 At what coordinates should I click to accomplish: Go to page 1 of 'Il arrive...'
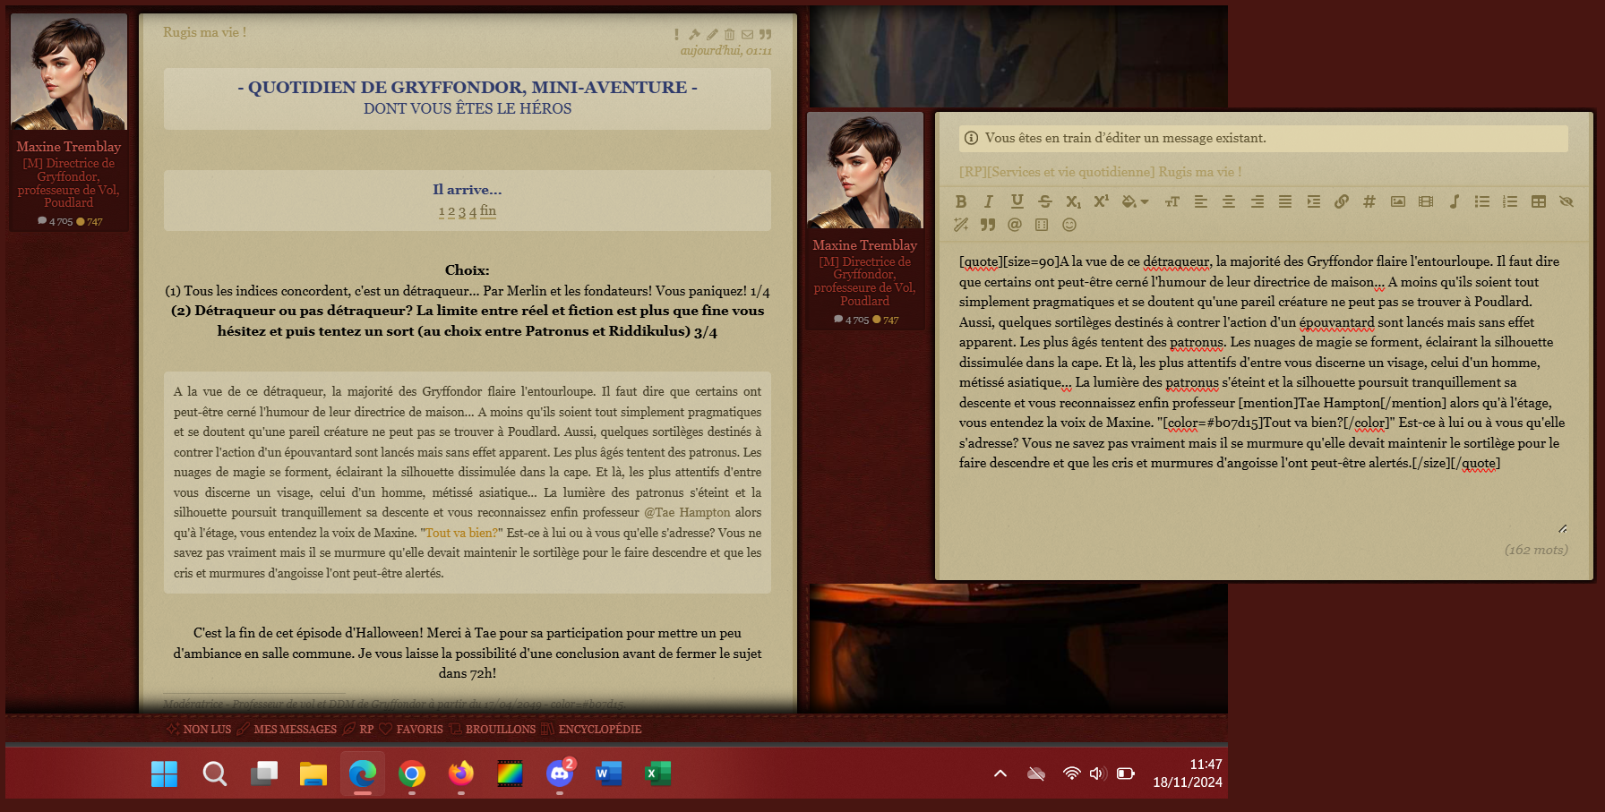[x=442, y=212]
